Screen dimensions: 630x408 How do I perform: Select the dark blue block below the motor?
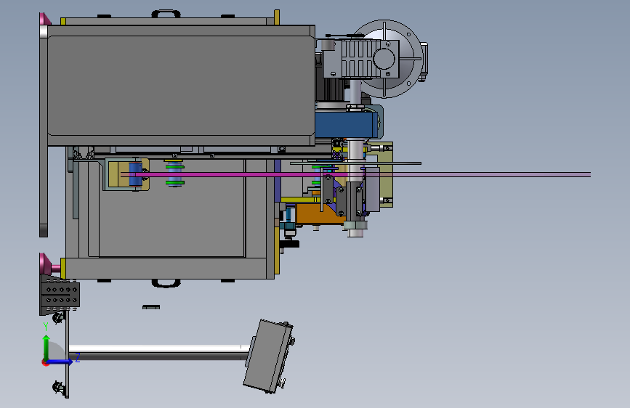coord(347,124)
